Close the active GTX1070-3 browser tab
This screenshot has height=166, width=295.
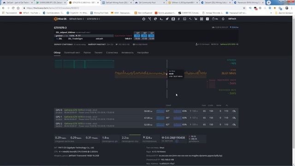[x=98, y=3]
